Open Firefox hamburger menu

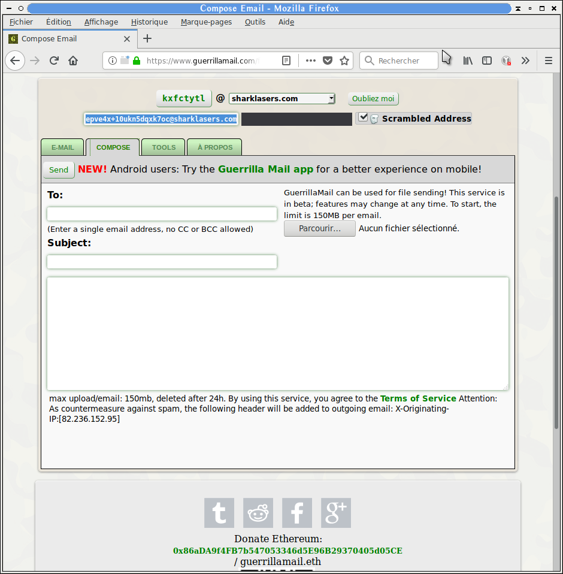tap(549, 61)
